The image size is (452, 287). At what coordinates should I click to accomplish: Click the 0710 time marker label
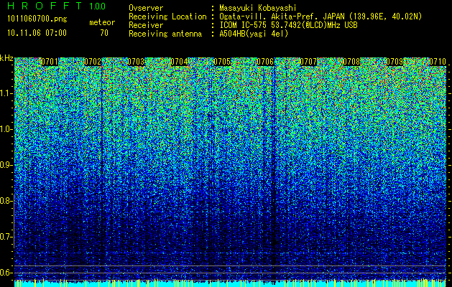[438, 62]
